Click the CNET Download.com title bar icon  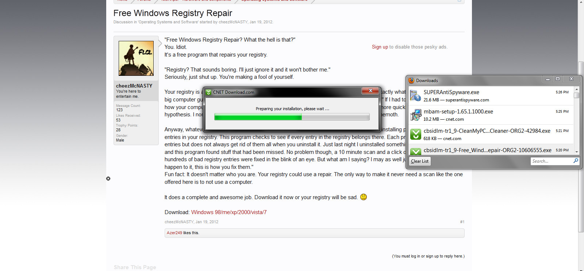click(x=208, y=92)
